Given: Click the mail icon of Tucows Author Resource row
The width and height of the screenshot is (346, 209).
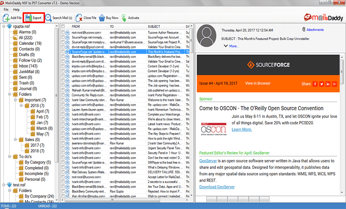Looking at the screenshot, I should (x=68, y=32).
